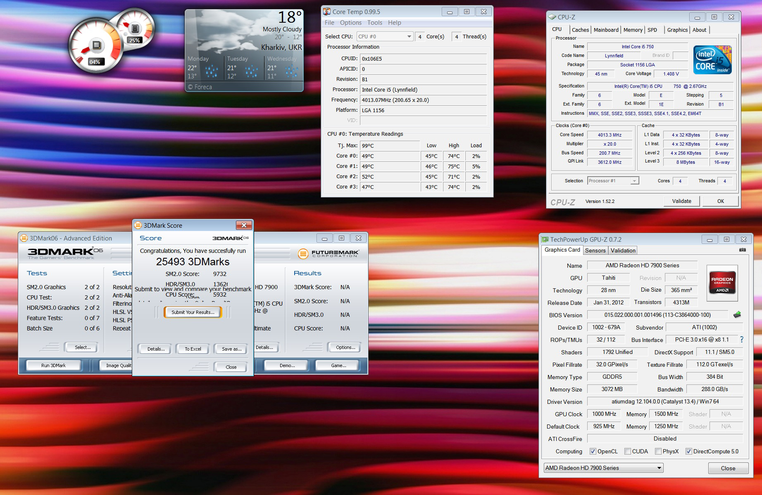The image size is (762, 495).
Task: Switch to the Mainboard tab in CPU-Z
Action: 606,30
